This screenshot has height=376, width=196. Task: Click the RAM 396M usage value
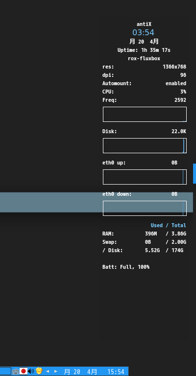coord(151,234)
